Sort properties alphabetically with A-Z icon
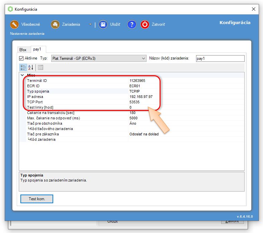This screenshot has height=233, width=263. [31, 68]
